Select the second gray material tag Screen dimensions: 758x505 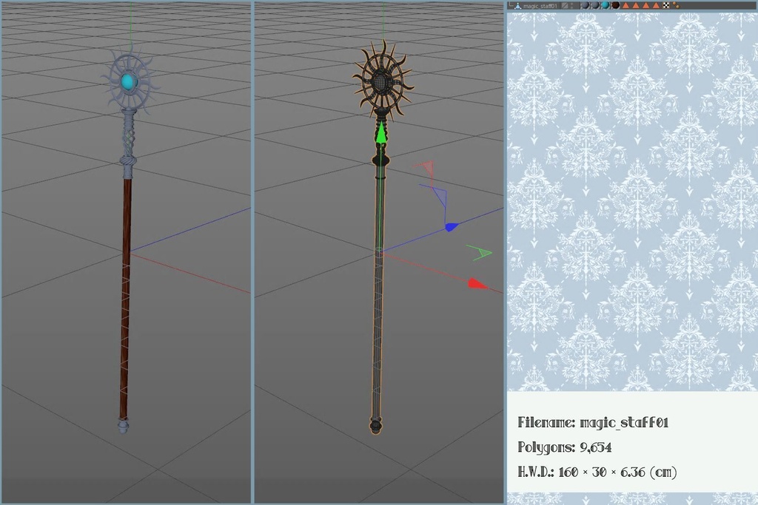[595, 5]
